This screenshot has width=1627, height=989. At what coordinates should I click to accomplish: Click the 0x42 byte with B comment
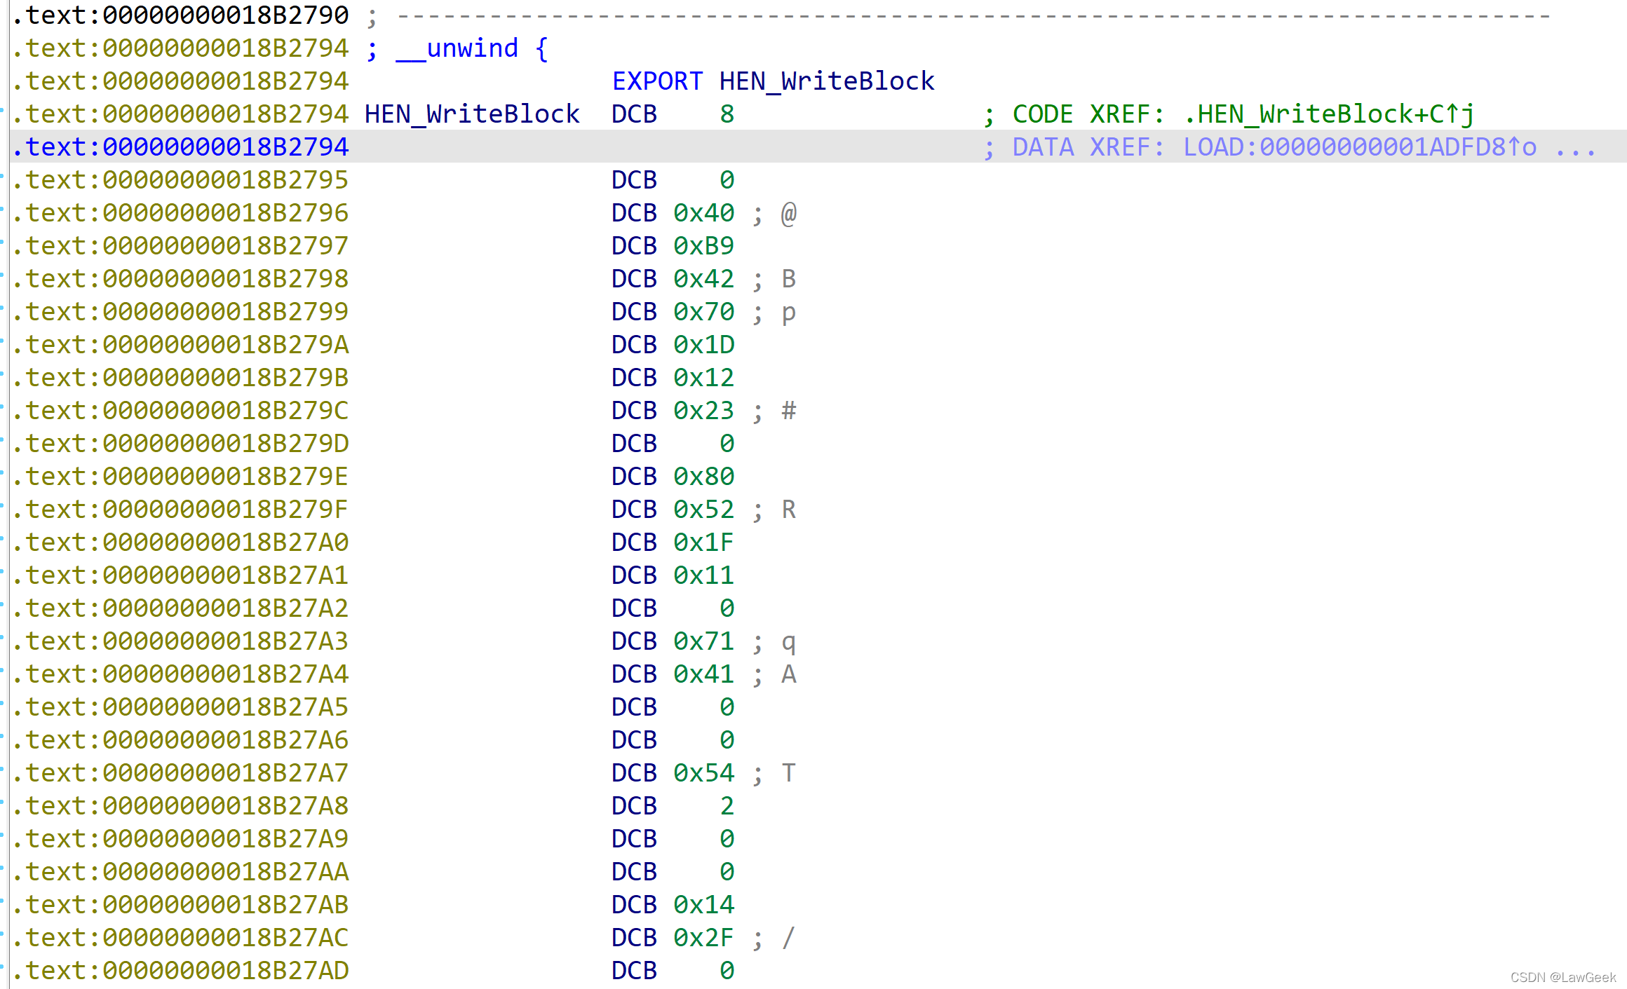703,279
